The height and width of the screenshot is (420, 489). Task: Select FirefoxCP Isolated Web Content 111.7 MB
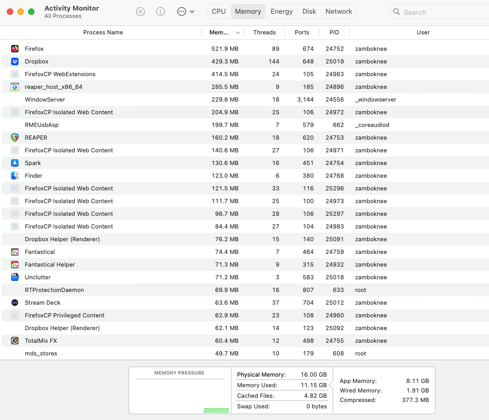(245, 201)
